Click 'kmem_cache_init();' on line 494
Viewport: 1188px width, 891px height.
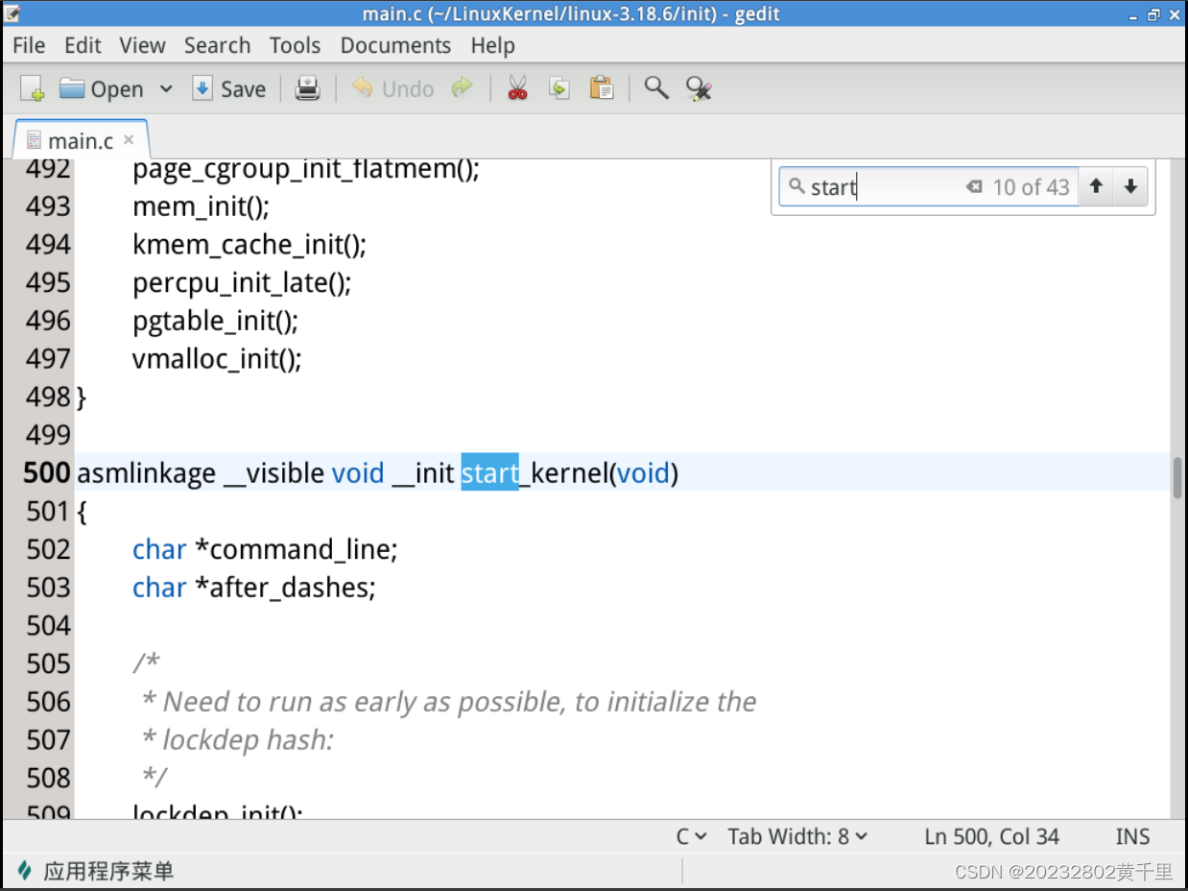tap(249, 245)
